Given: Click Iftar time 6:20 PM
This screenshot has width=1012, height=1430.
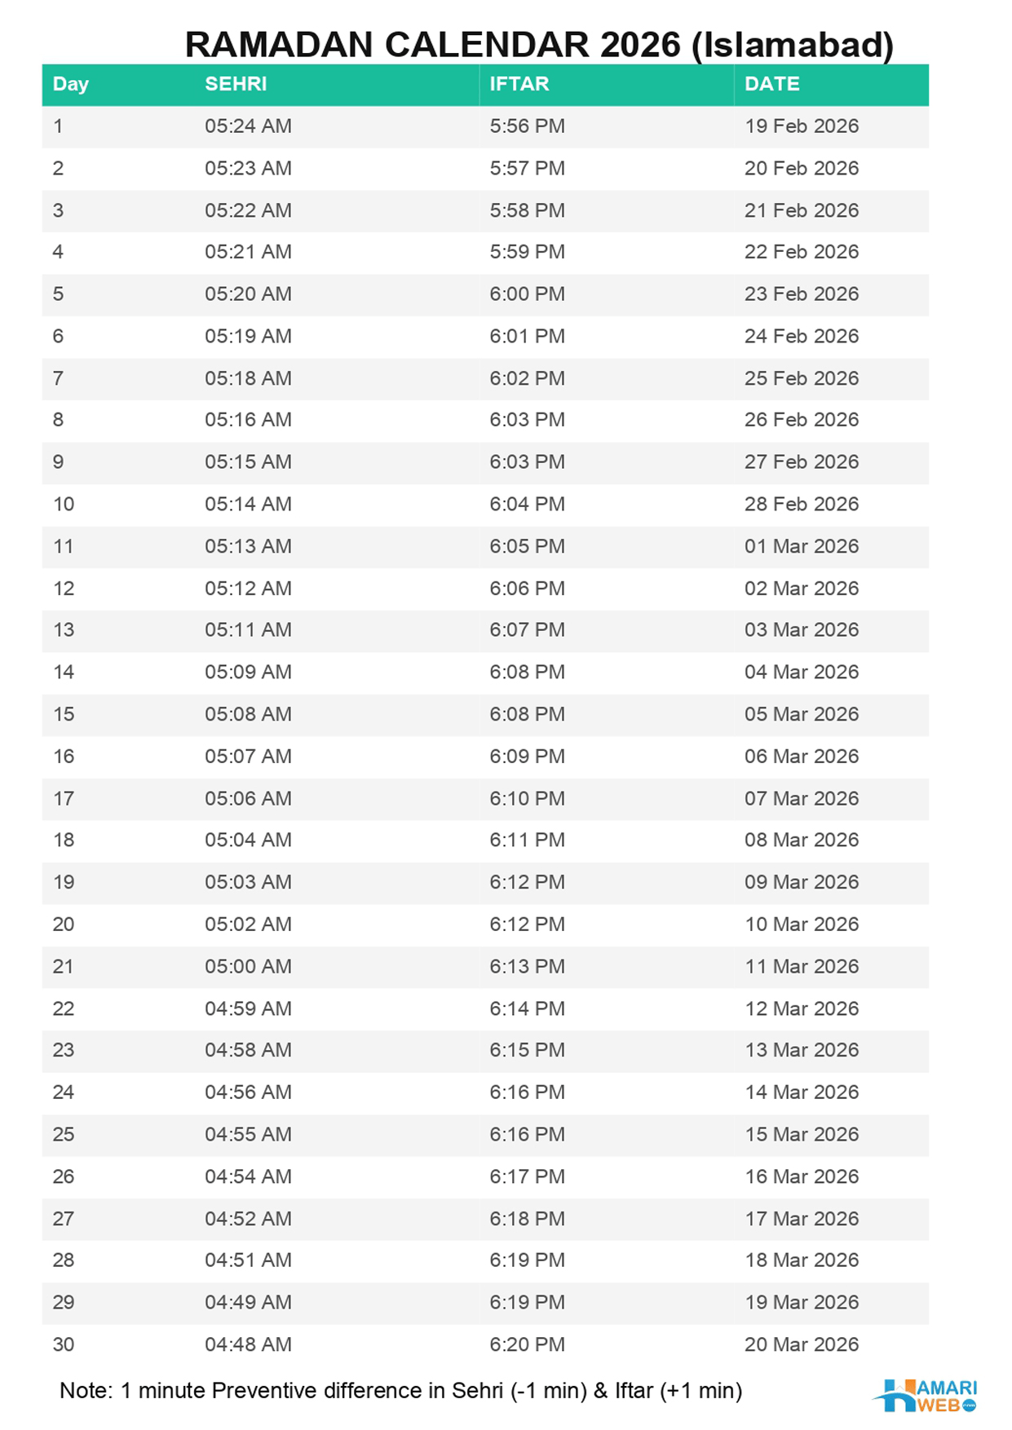Looking at the screenshot, I should (x=527, y=1344).
